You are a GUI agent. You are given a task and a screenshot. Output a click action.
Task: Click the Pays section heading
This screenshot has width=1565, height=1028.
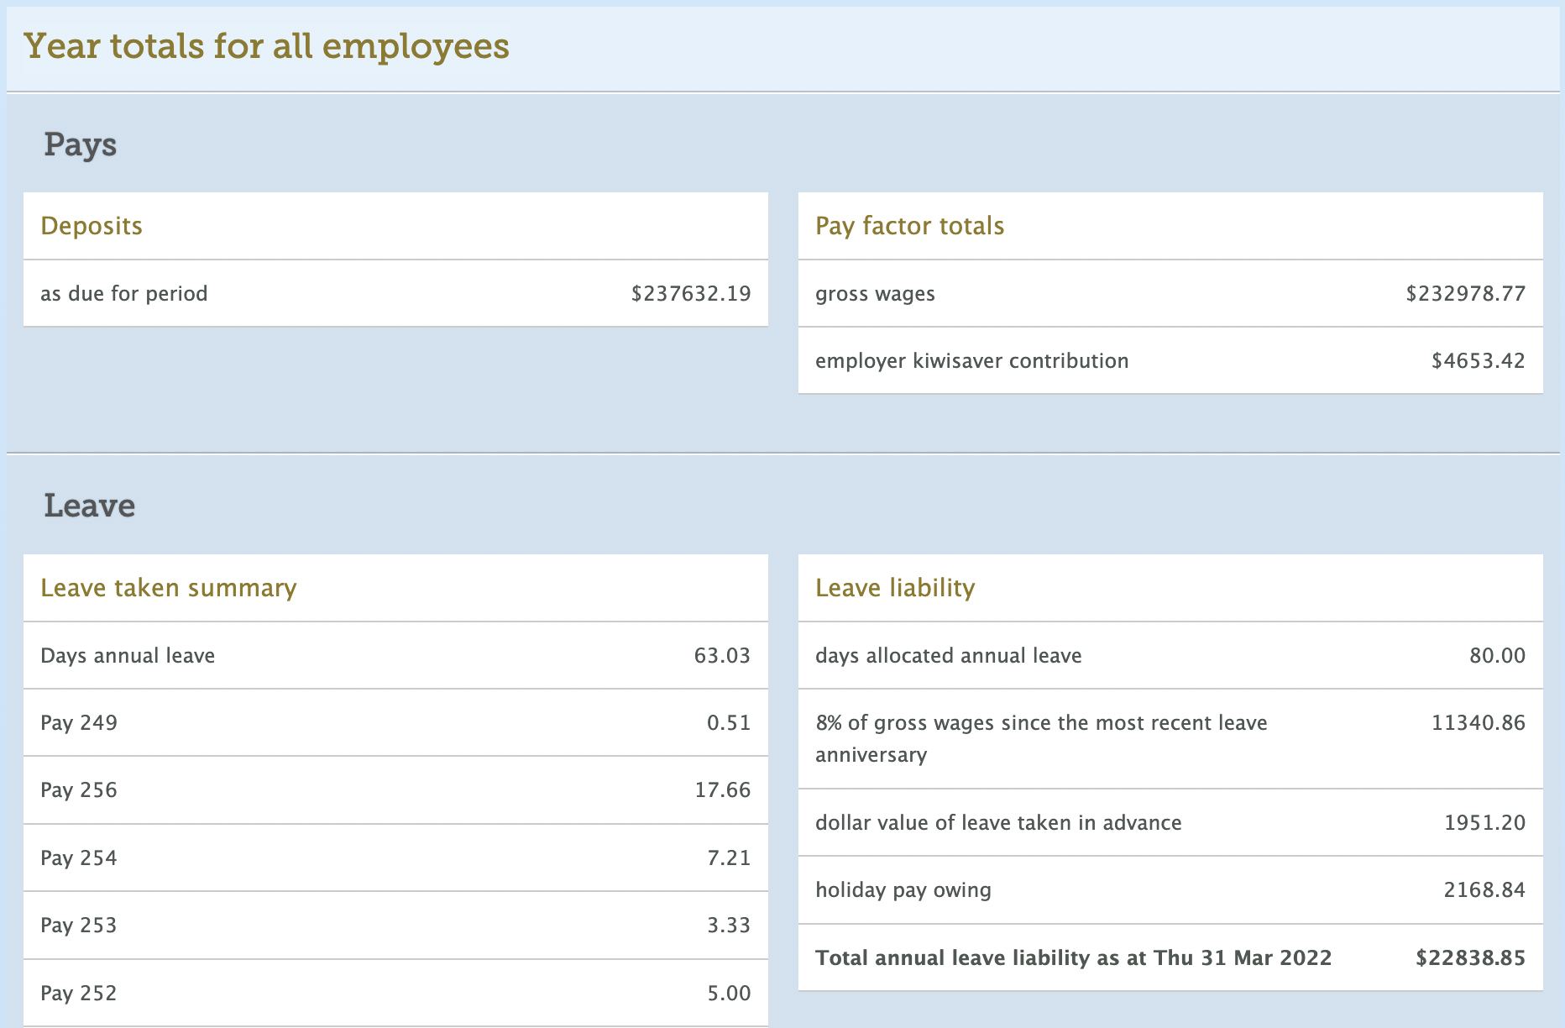click(x=80, y=144)
